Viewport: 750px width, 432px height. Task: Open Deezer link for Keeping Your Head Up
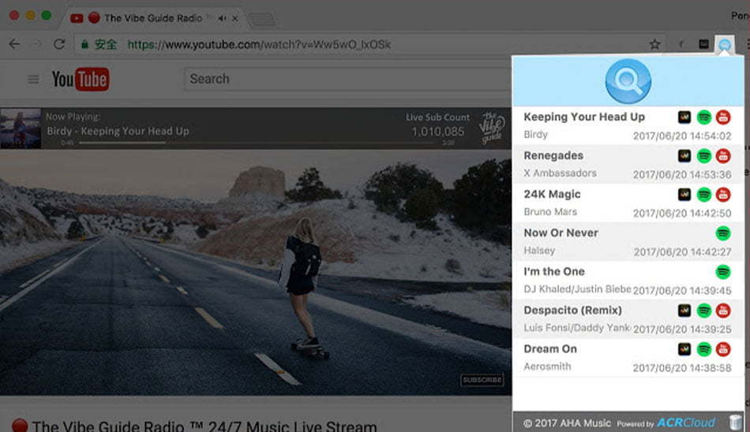(x=684, y=117)
